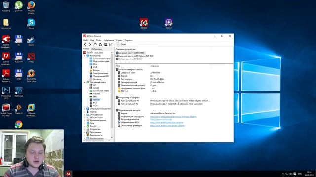Image resolution: width=316 pixels, height=177 pixels.
Task: Select the DMI tree item
Action: [x=93, y=64]
